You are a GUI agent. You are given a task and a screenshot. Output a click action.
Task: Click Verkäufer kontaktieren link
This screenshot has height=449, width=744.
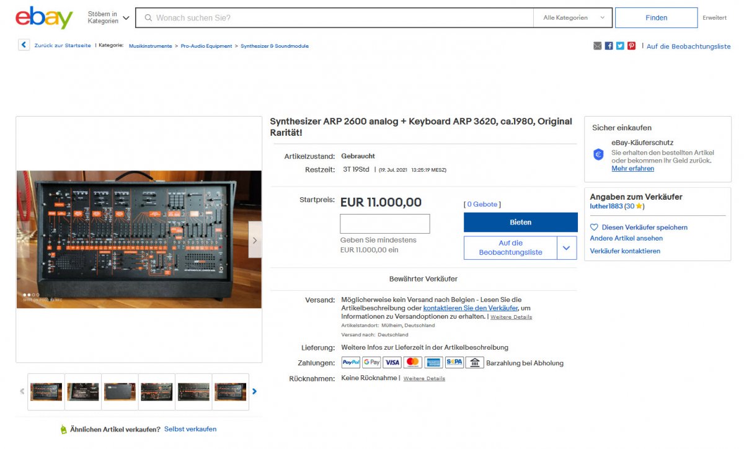tap(625, 251)
